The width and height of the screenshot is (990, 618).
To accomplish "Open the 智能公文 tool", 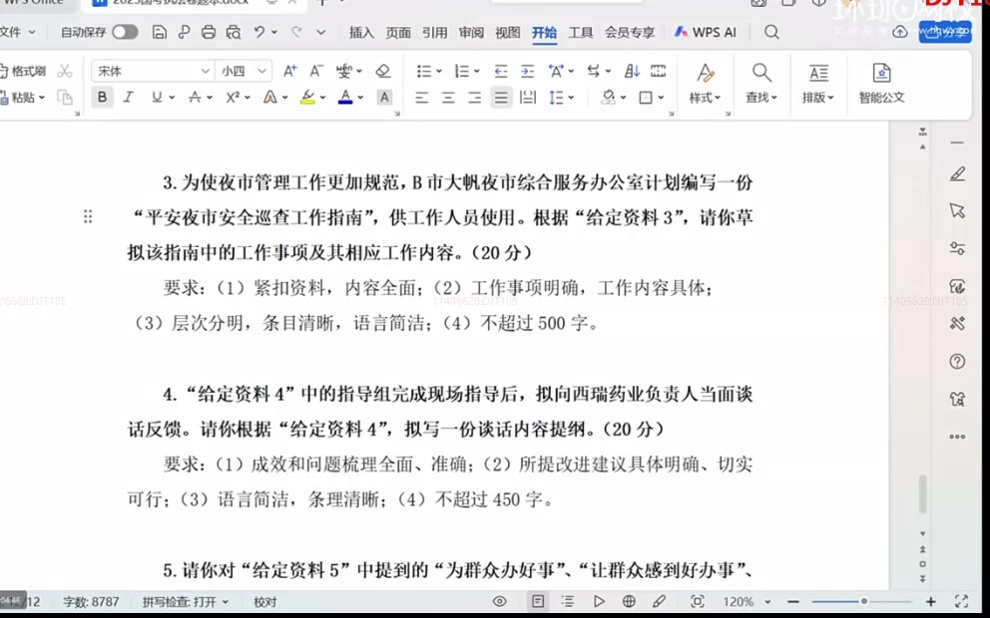I will pos(881,84).
